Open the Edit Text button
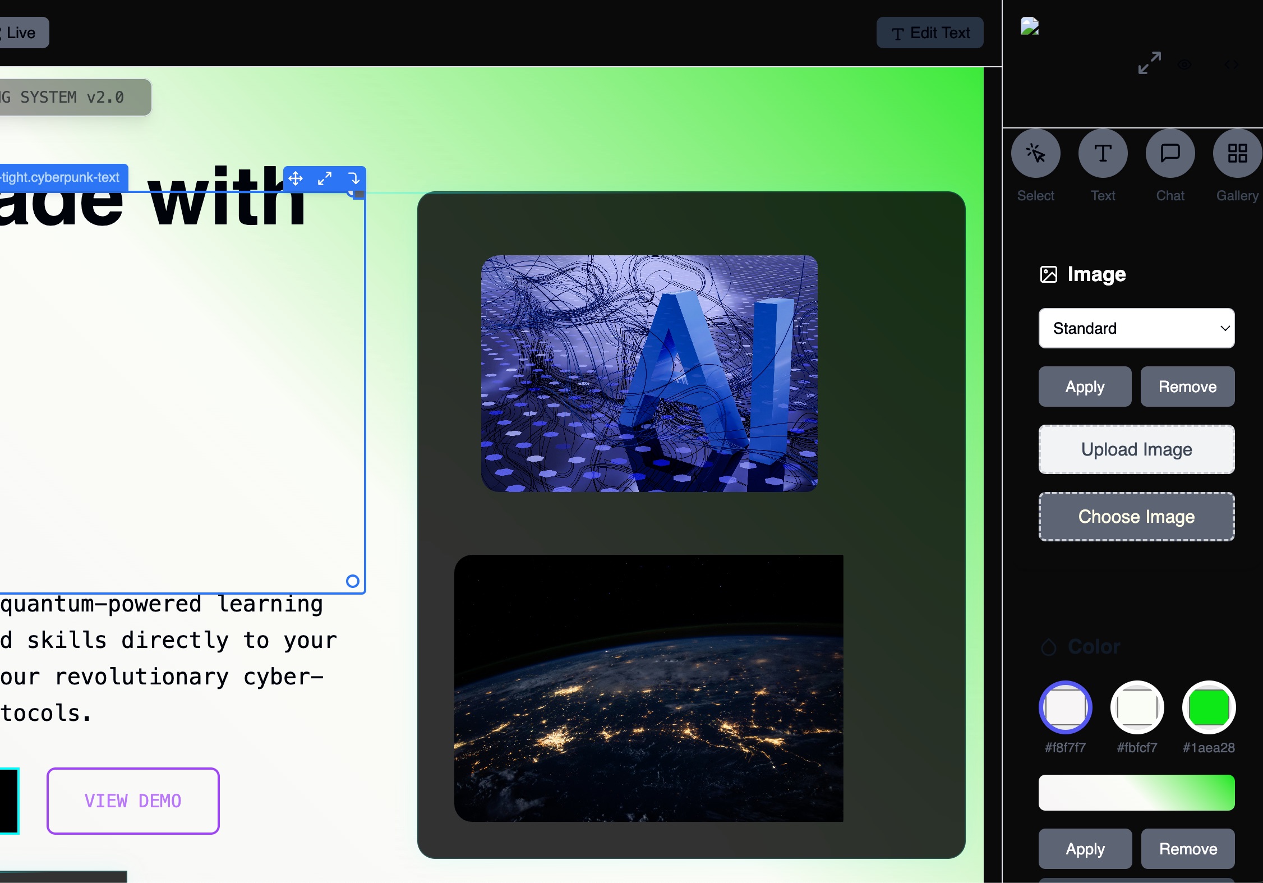1263x883 pixels. coord(930,33)
